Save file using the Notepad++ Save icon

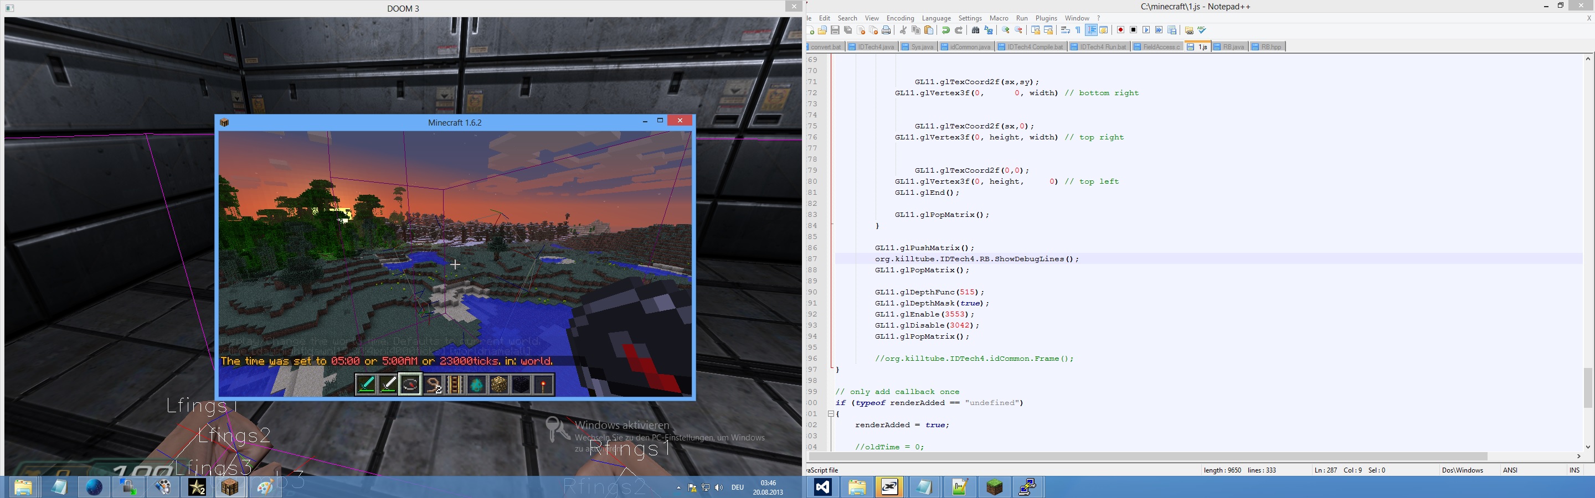[x=835, y=30]
